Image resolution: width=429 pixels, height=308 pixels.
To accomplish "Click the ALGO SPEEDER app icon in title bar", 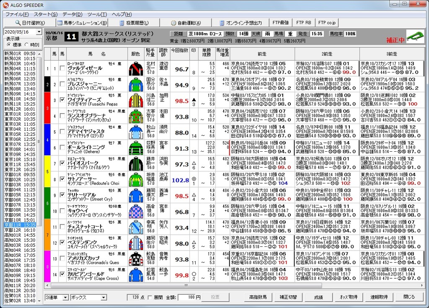I will pyautogui.click(x=5, y=5).
